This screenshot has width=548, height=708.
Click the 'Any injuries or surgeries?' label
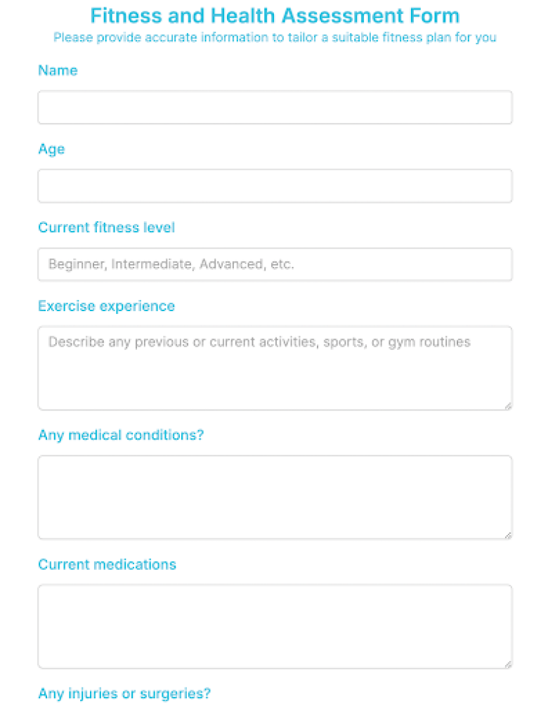pyautogui.click(x=124, y=693)
